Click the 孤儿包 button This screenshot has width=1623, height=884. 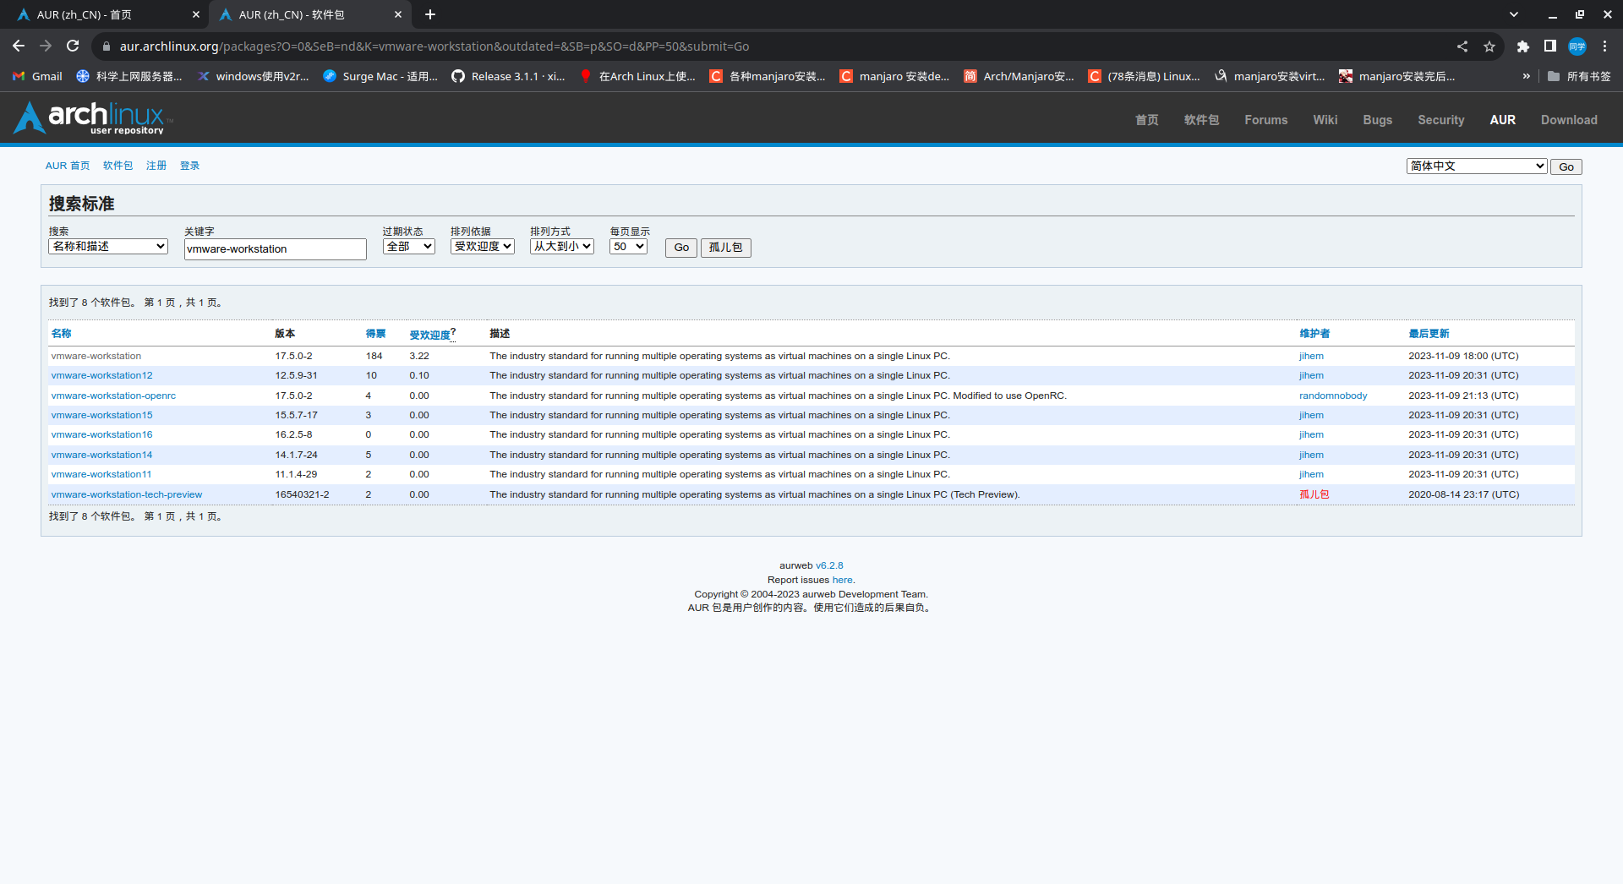coord(725,248)
